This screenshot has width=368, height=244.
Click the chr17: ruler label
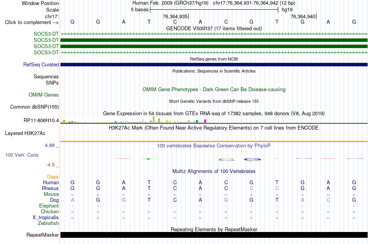point(52,16)
